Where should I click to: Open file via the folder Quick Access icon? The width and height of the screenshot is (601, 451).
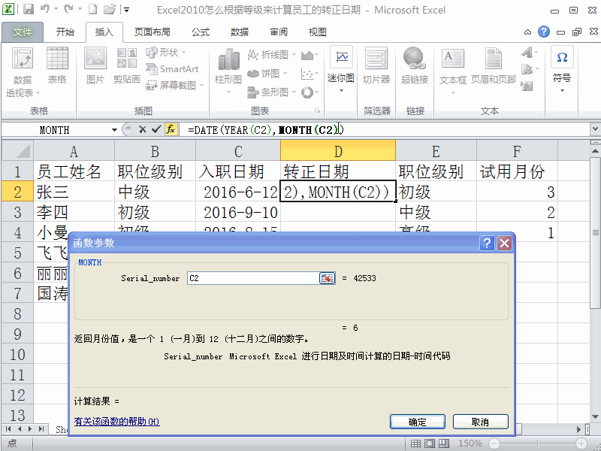coord(109,9)
